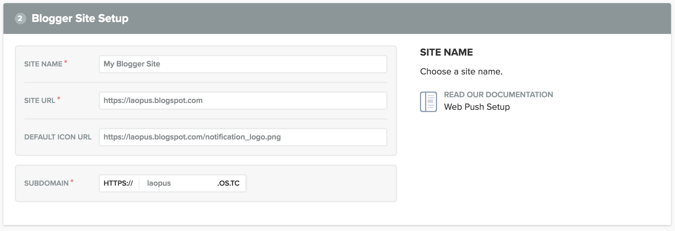Click the SITE NAME field label
The image size is (675, 231).
click(43, 64)
